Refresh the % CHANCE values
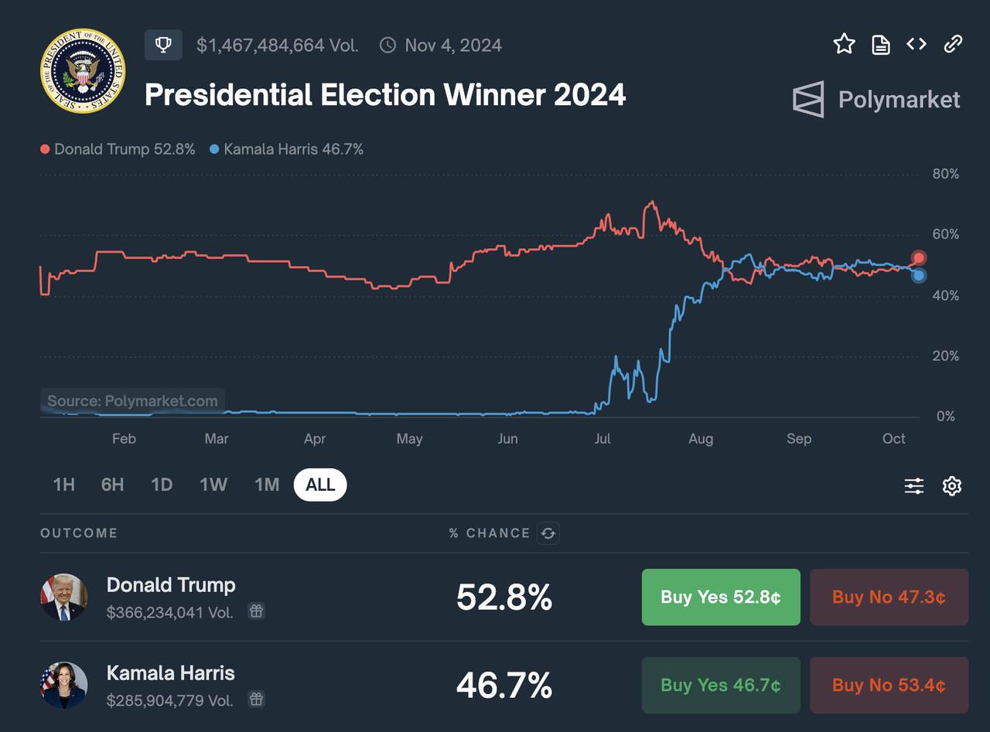The image size is (990, 732). click(x=548, y=533)
